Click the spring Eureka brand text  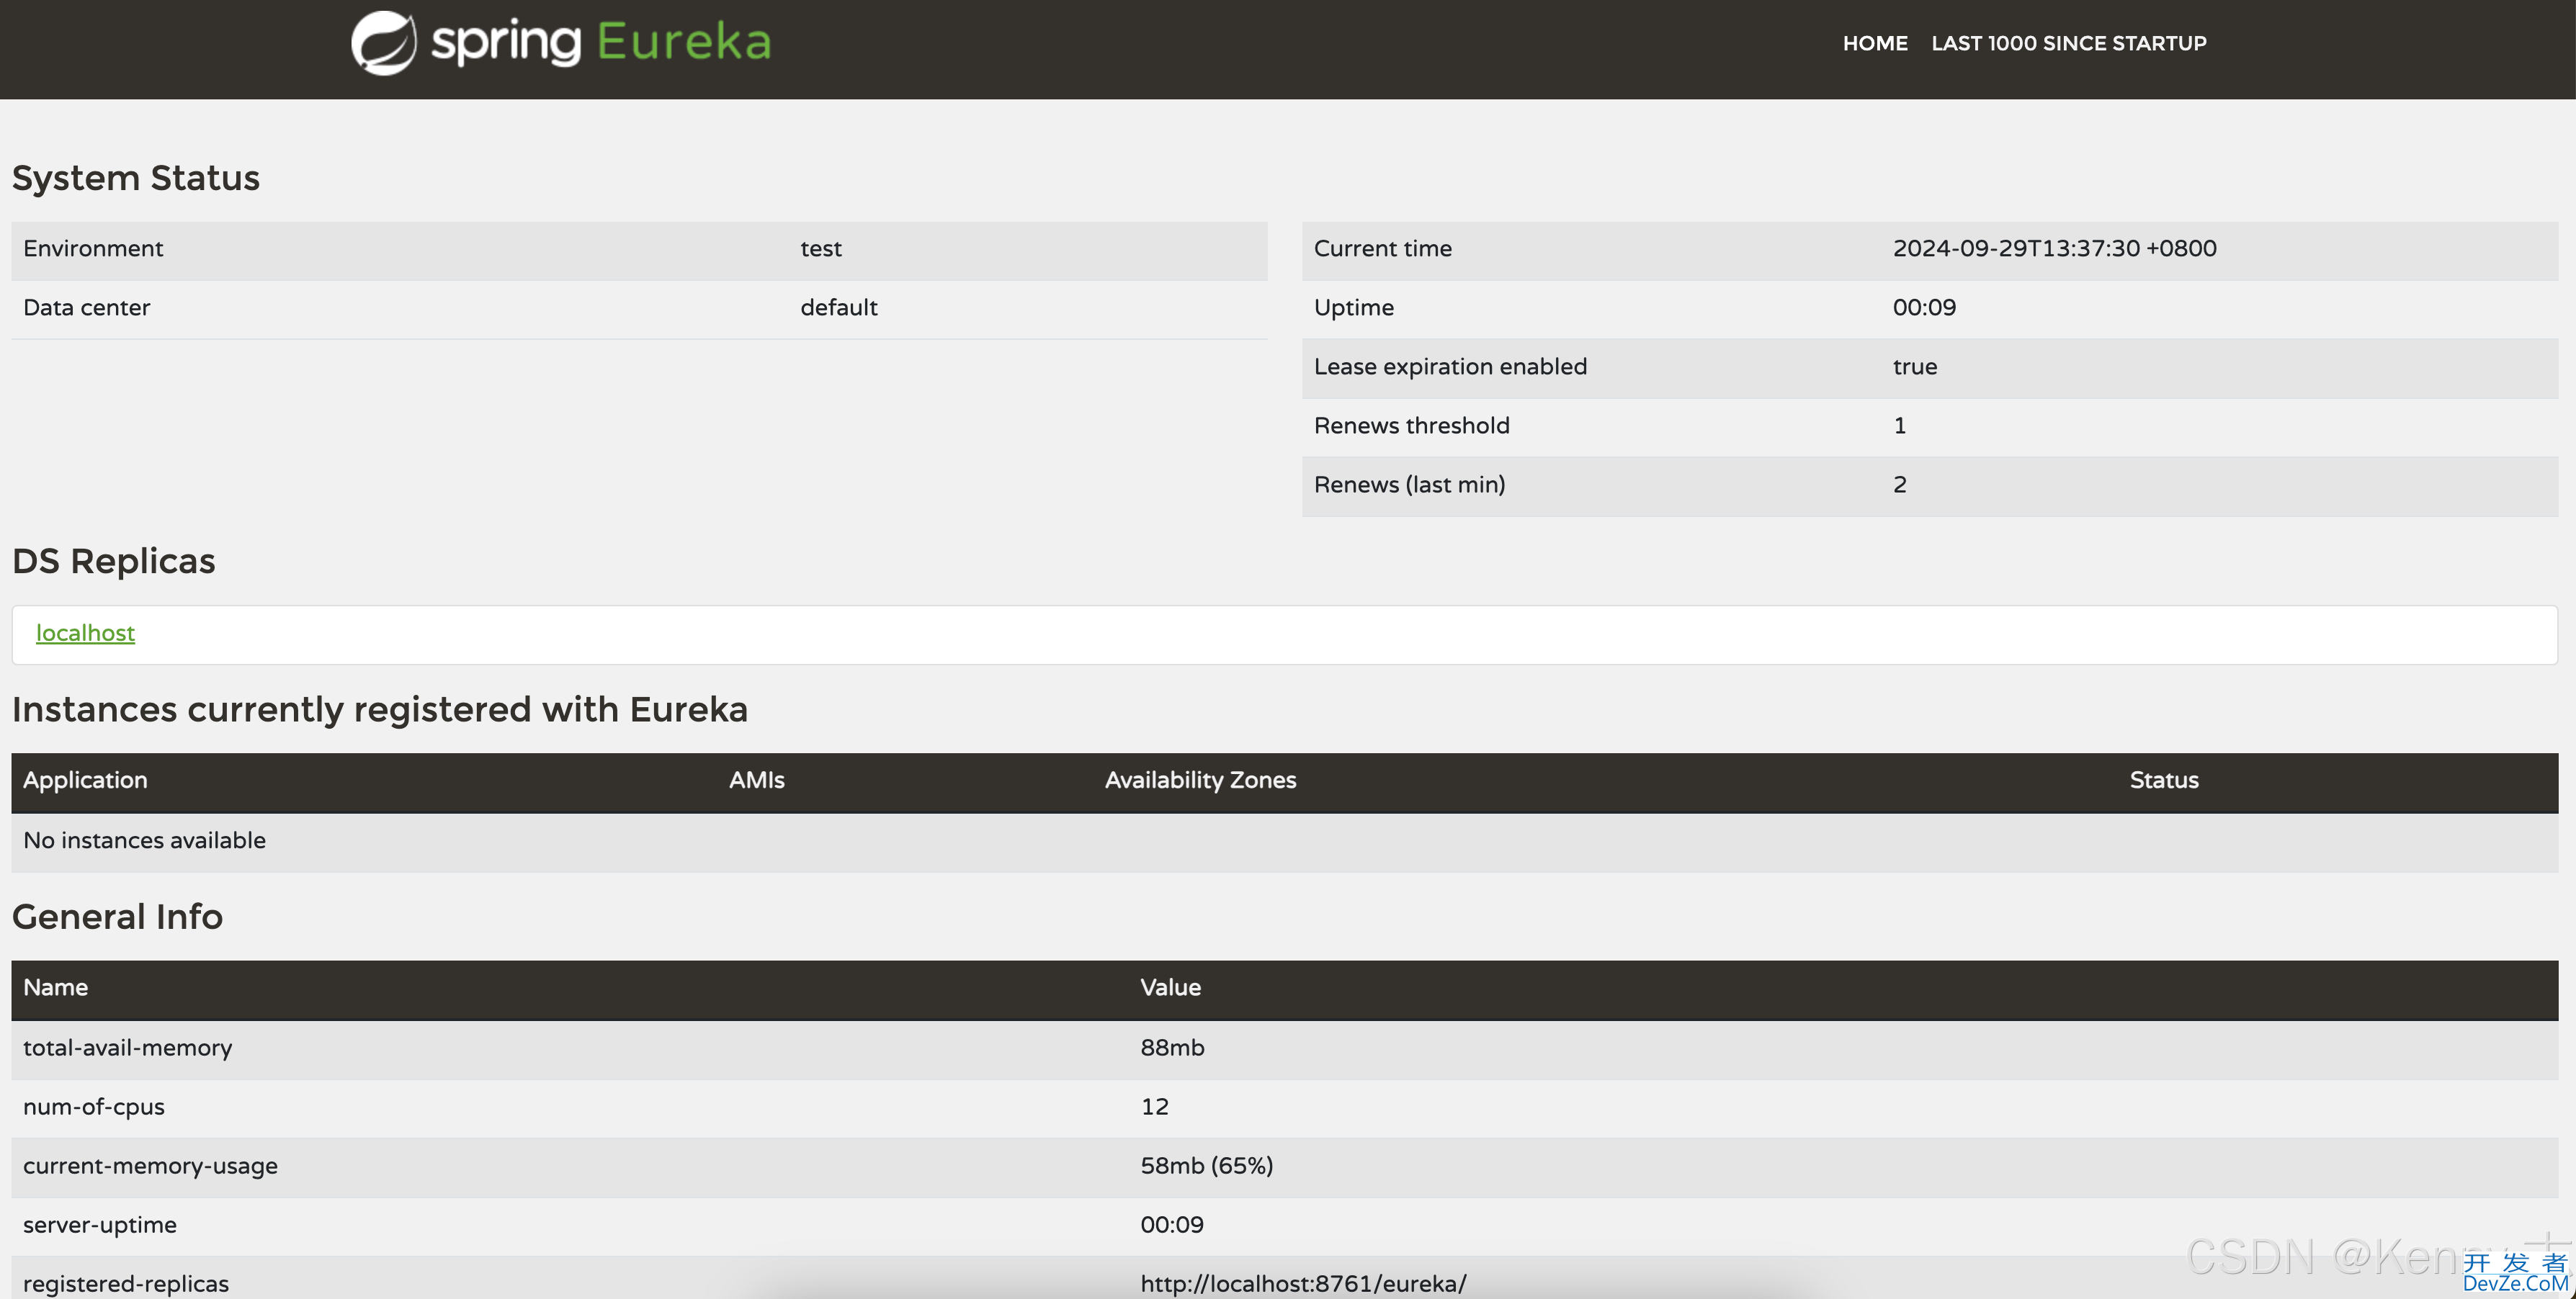coord(601,42)
